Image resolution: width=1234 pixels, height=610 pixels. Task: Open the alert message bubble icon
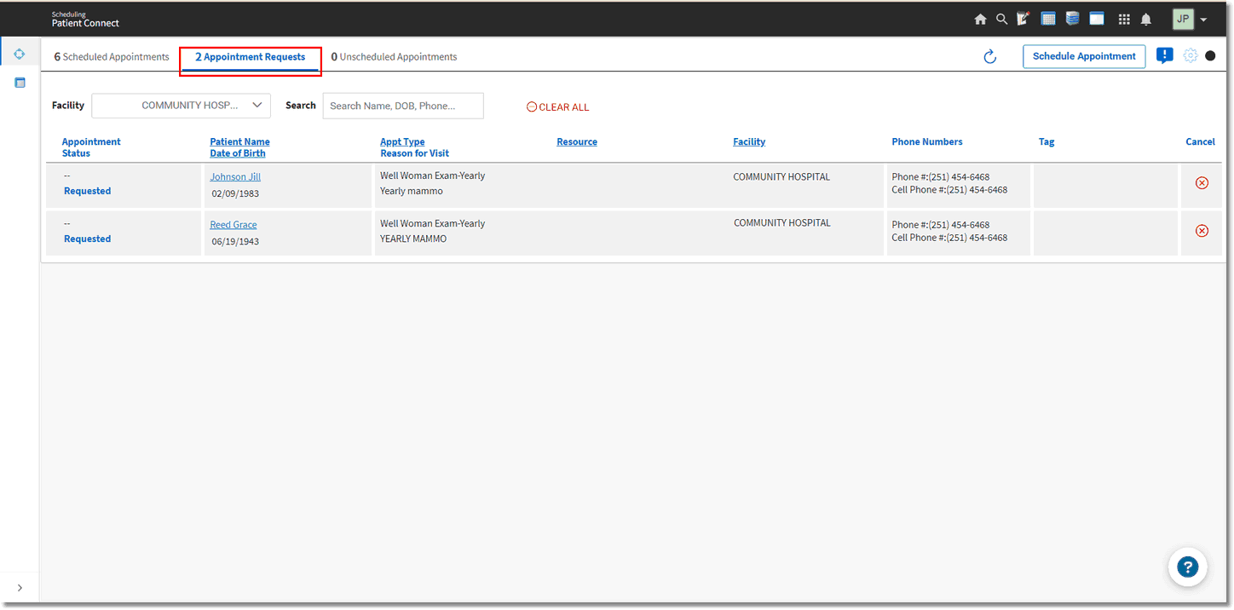tap(1165, 56)
